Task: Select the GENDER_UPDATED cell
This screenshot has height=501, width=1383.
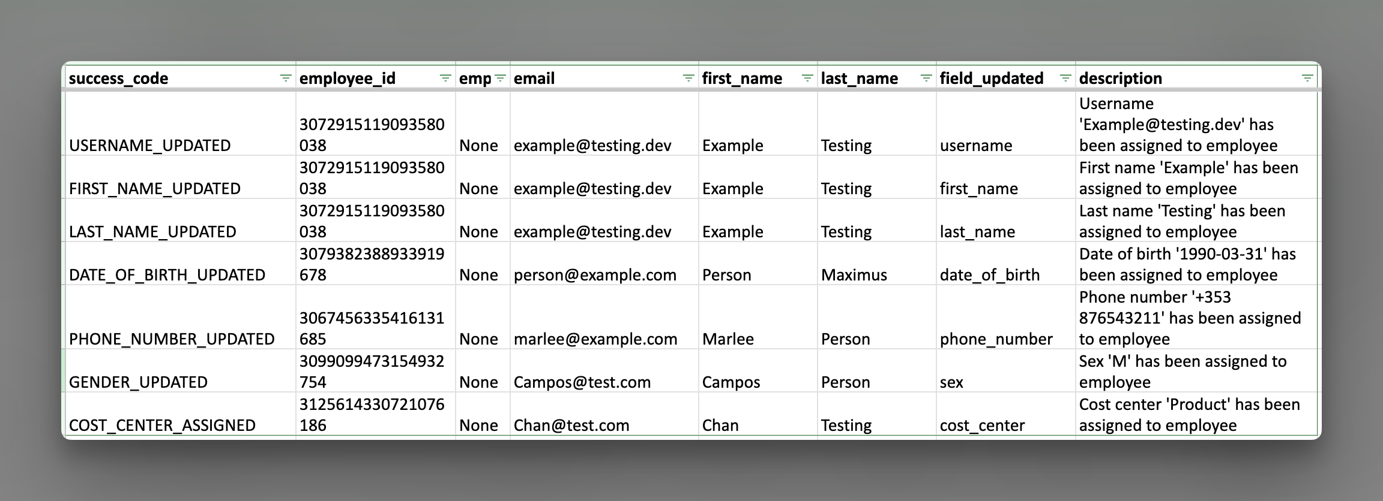Action: point(179,371)
